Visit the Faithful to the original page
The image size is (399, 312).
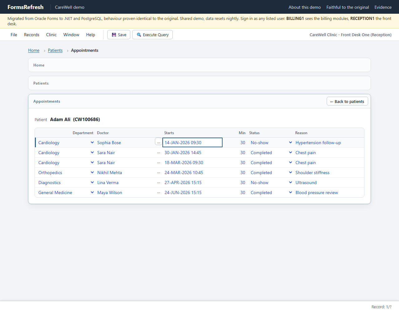[x=348, y=7]
